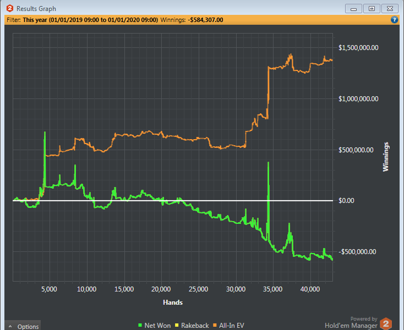Click the $0.00 axis label
The height and width of the screenshot is (330, 404).
tap(346, 201)
